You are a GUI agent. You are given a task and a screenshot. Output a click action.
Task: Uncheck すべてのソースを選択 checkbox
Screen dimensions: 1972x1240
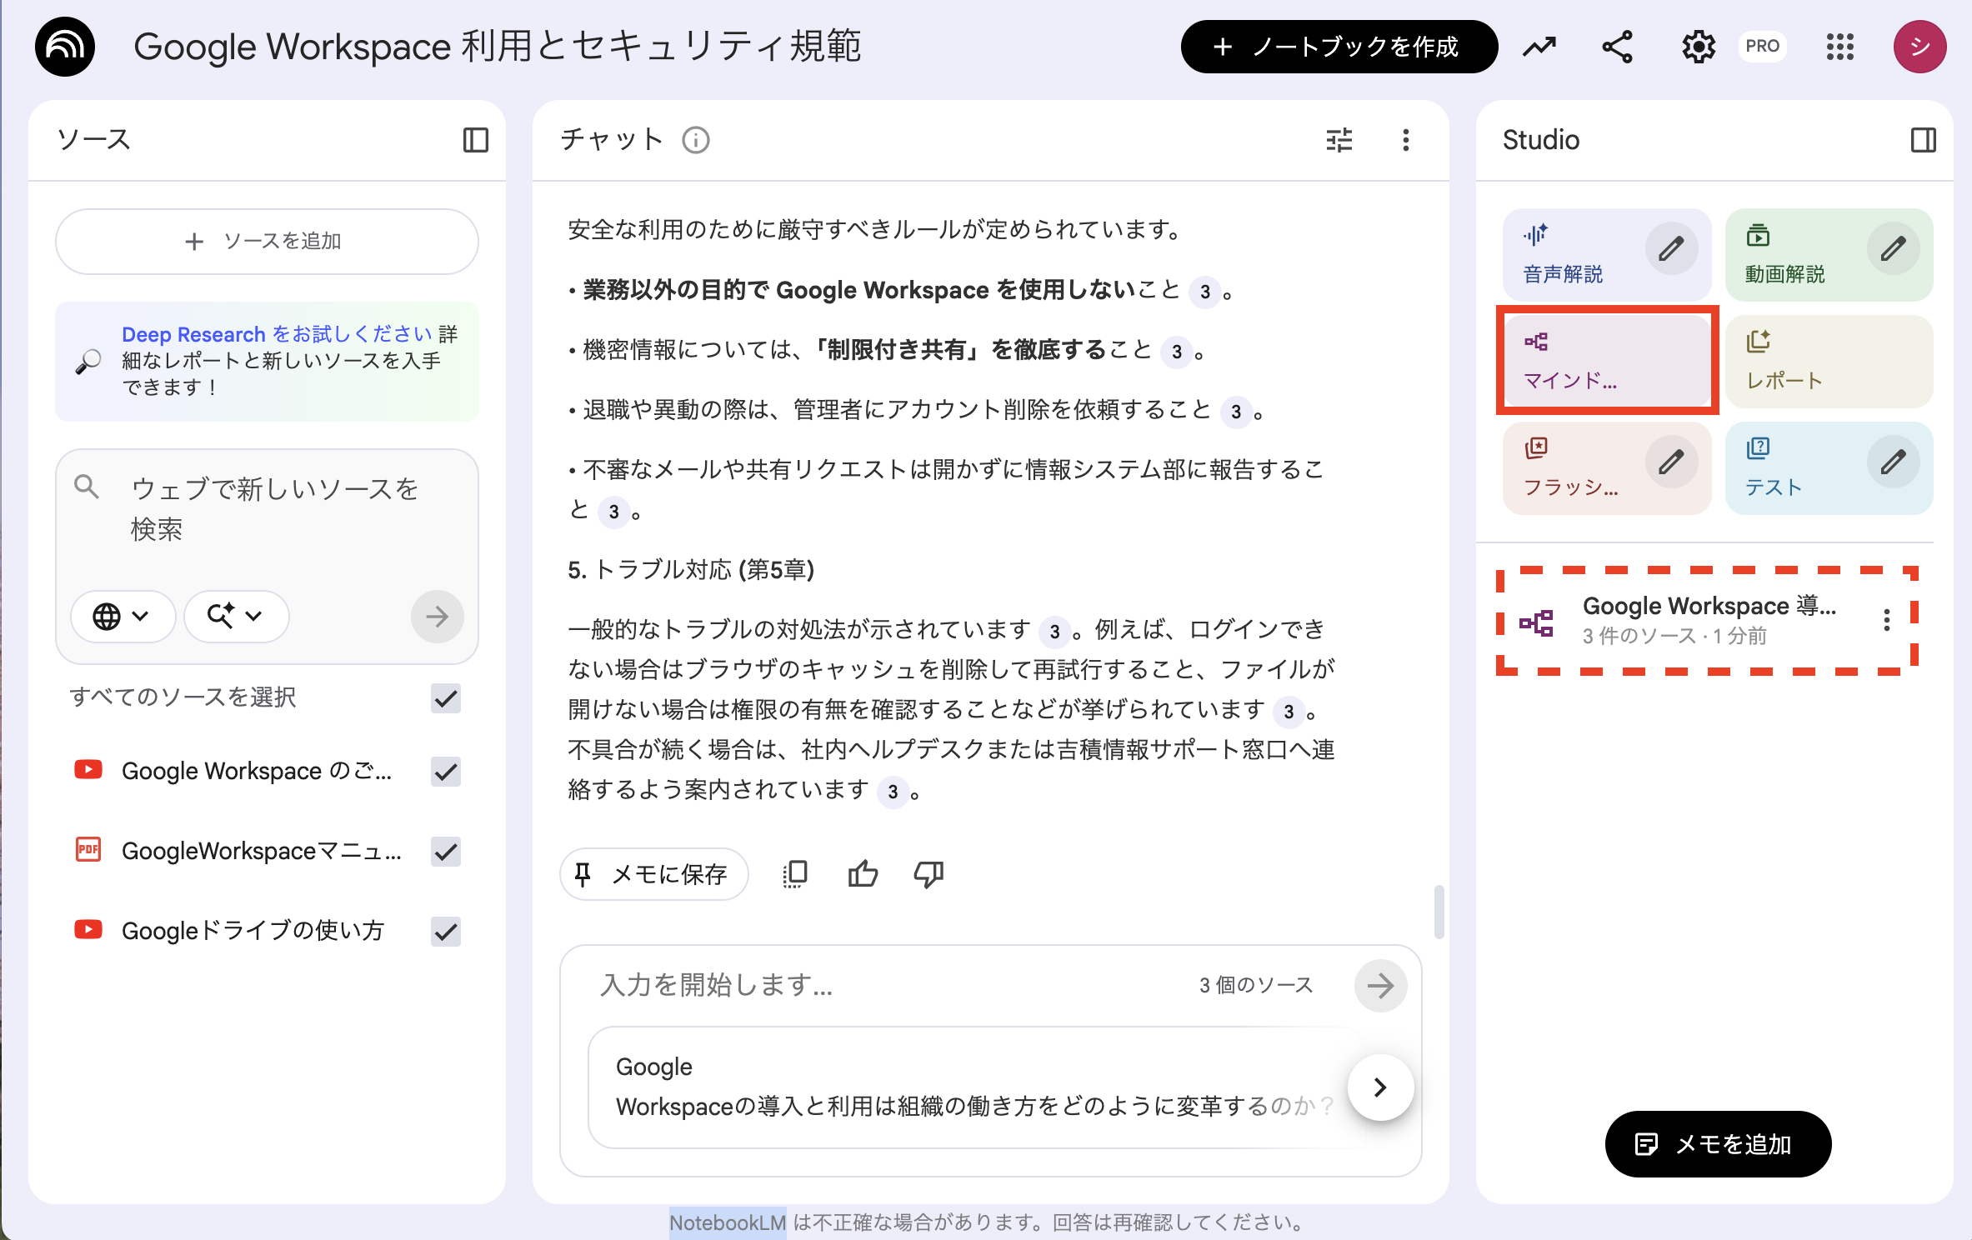[445, 698]
